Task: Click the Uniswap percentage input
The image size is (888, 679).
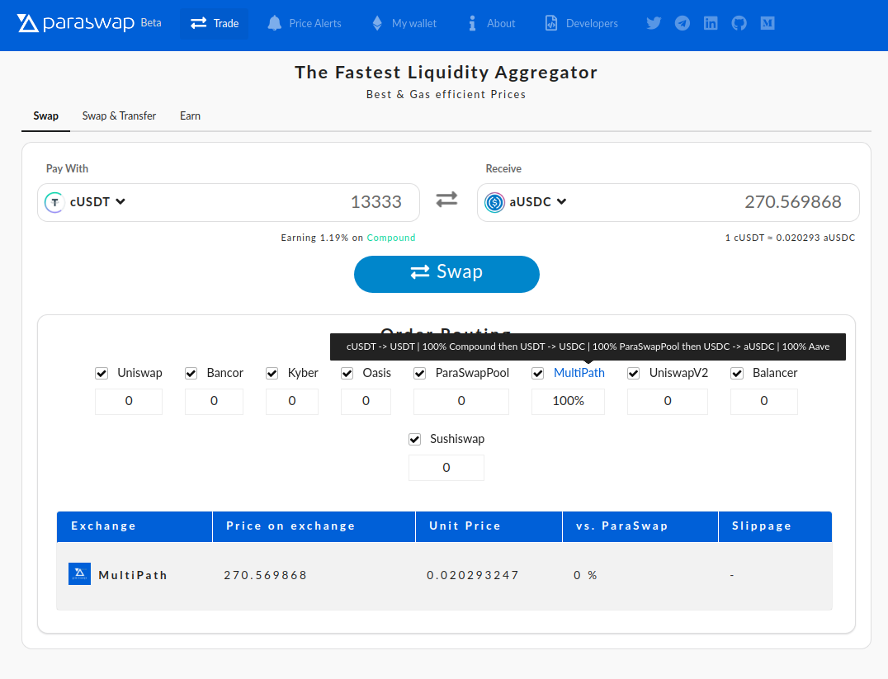Action: 129,402
